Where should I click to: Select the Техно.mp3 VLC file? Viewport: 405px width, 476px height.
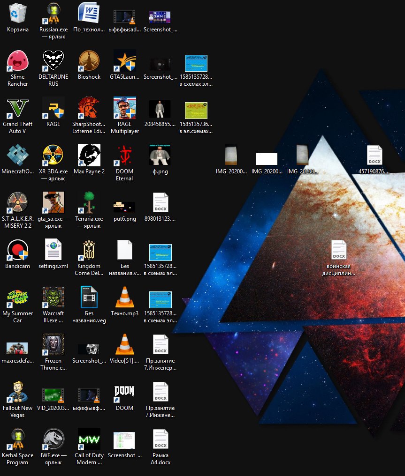[125, 297]
